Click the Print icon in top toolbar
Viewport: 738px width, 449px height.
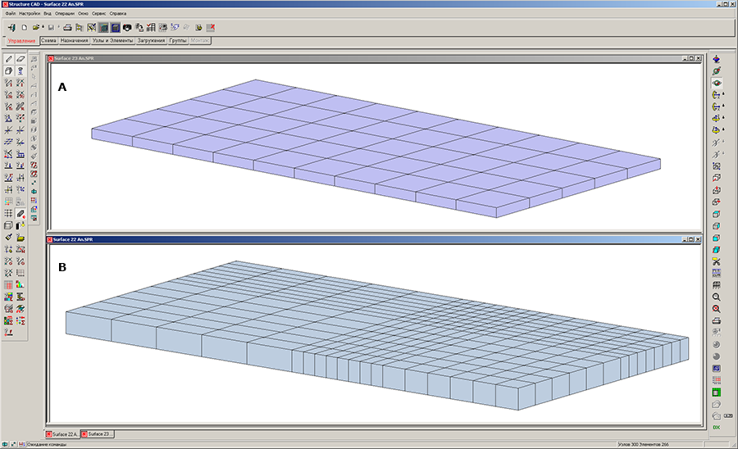(x=67, y=28)
